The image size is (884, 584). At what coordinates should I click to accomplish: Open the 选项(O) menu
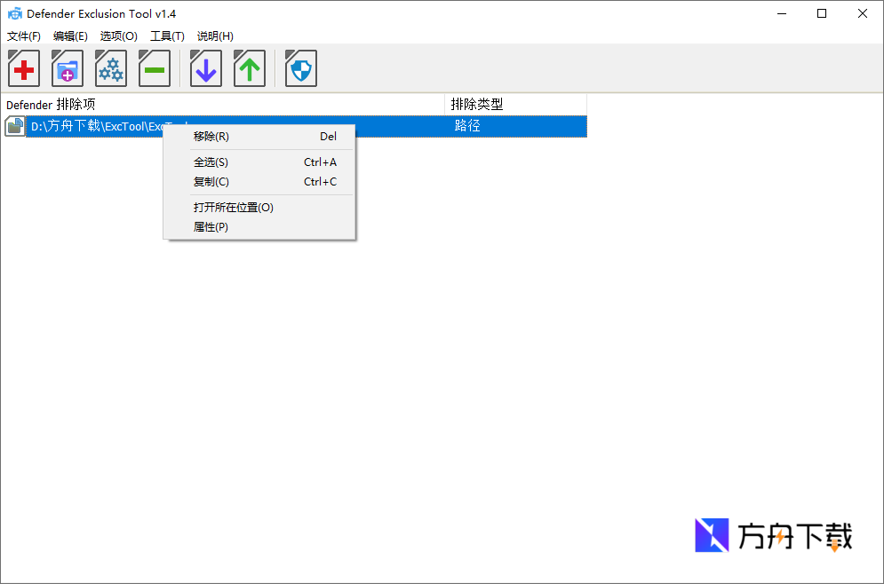[x=118, y=36]
